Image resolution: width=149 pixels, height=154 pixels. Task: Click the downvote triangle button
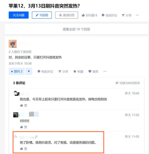point(29,71)
